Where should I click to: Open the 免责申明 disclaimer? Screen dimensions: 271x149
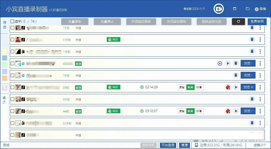(x=257, y=22)
